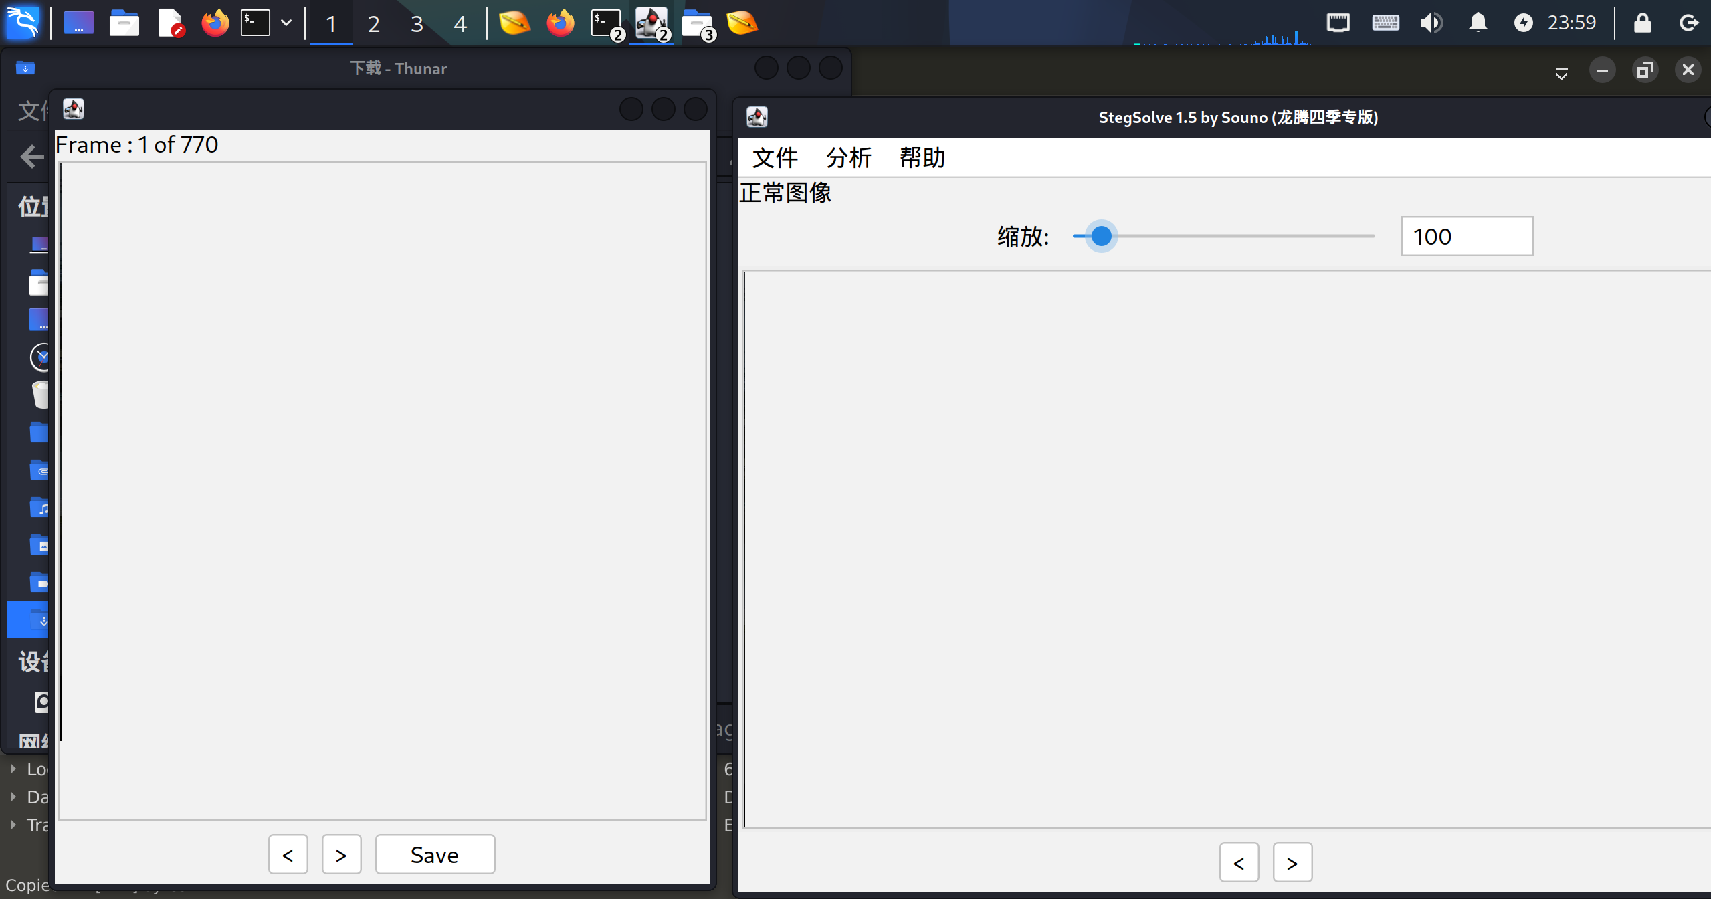Viewport: 1711px width, 899px height.
Task: Click StegSolve's next filter arrow button
Action: (1292, 862)
